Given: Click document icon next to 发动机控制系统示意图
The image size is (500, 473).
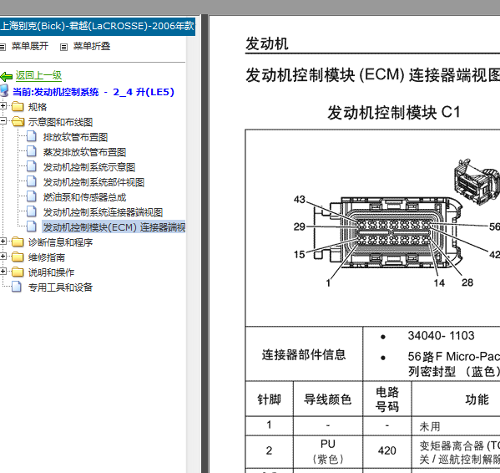Looking at the screenshot, I should coord(32,166).
